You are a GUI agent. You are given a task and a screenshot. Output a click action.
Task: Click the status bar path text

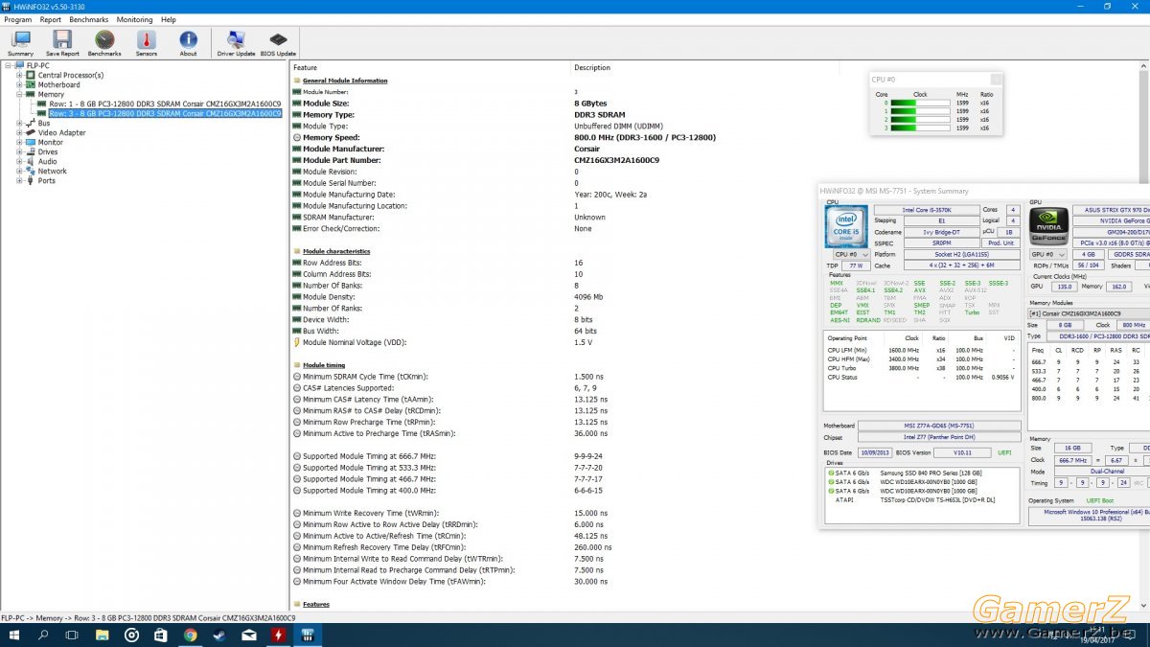click(148, 618)
